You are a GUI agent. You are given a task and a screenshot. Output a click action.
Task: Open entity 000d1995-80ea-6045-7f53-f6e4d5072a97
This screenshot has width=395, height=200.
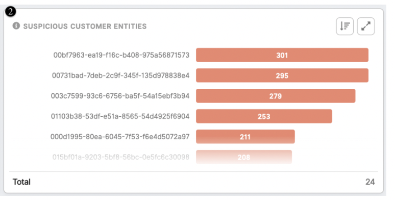point(120,137)
